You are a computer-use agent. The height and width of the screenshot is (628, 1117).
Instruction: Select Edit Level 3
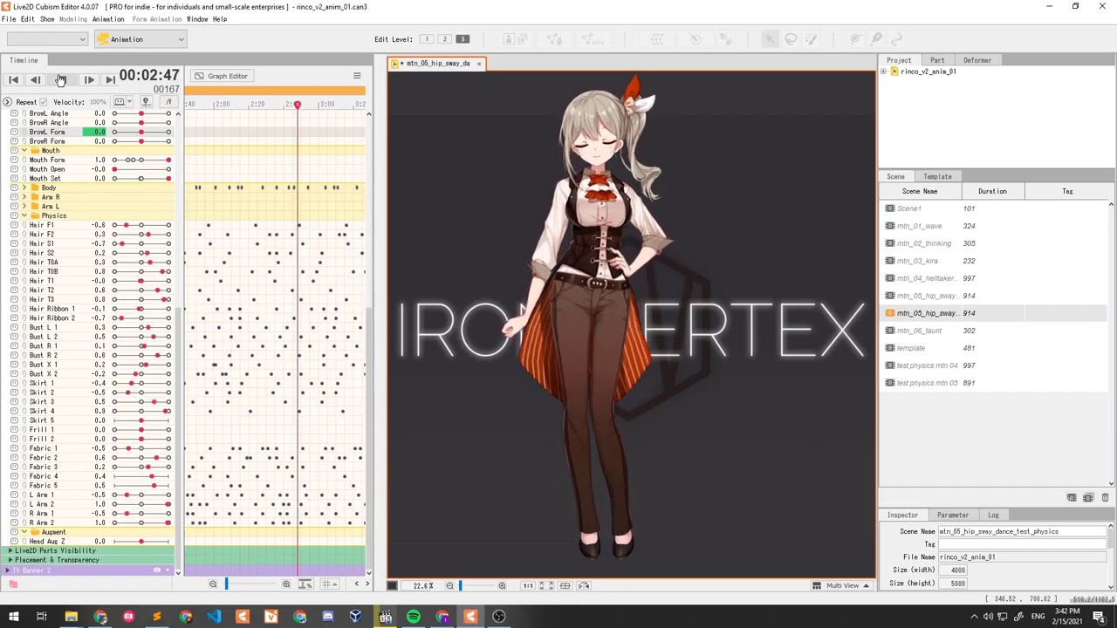[463, 39]
